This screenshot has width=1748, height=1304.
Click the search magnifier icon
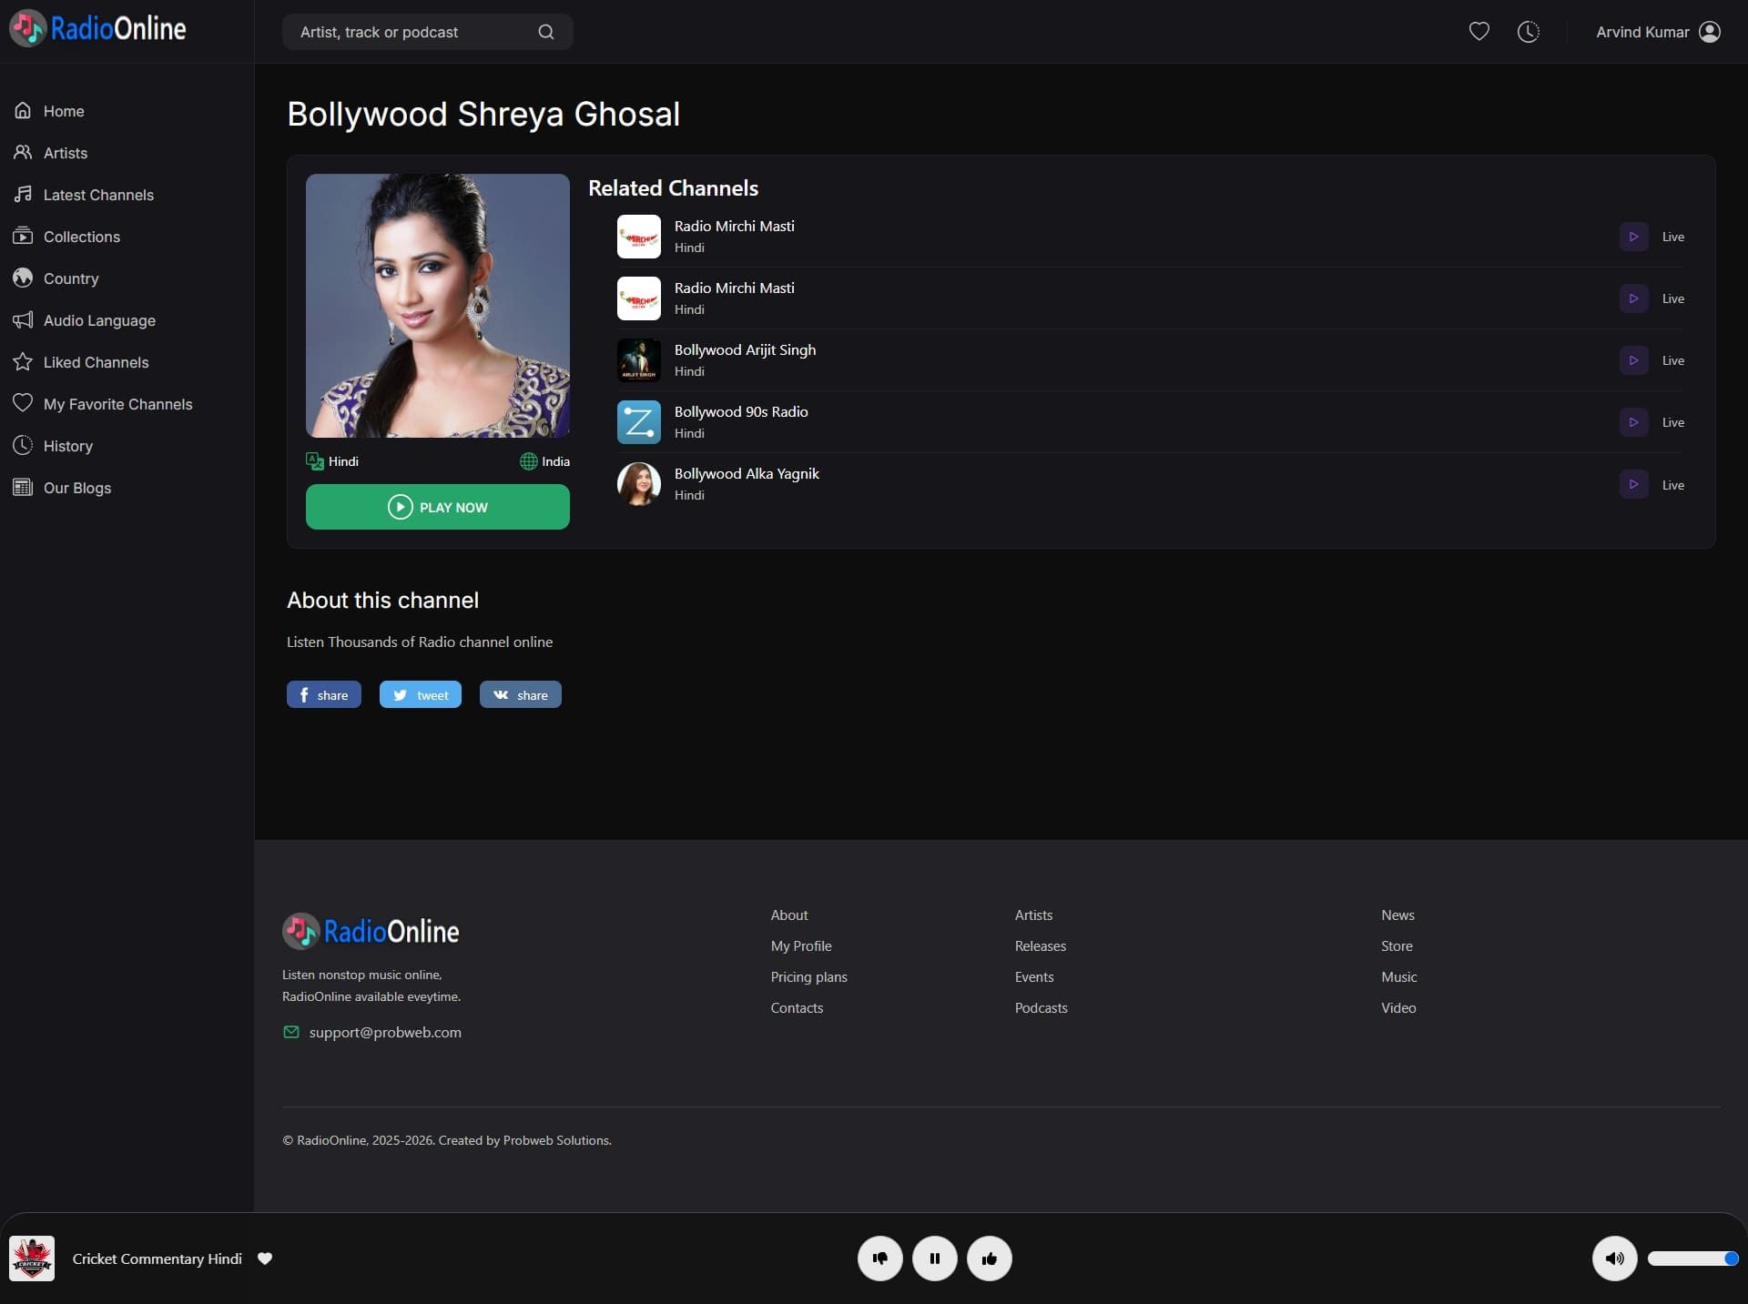point(545,32)
